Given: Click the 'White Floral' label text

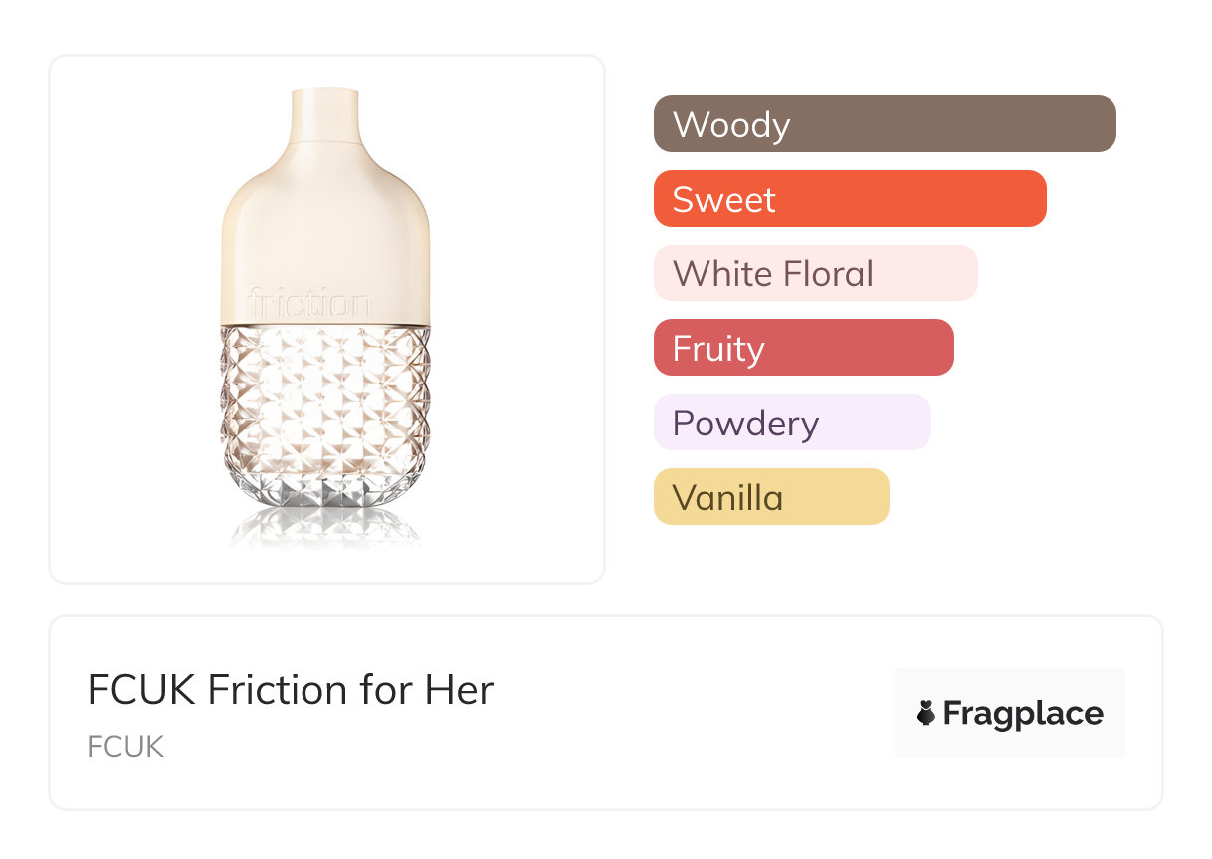Looking at the screenshot, I should (773, 274).
